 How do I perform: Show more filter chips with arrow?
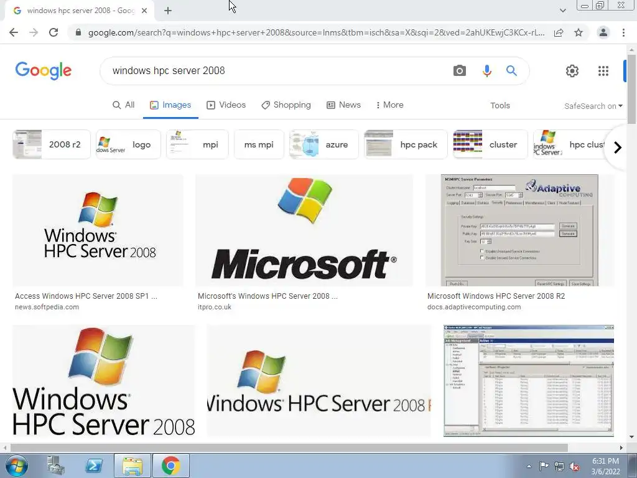tap(618, 147)
